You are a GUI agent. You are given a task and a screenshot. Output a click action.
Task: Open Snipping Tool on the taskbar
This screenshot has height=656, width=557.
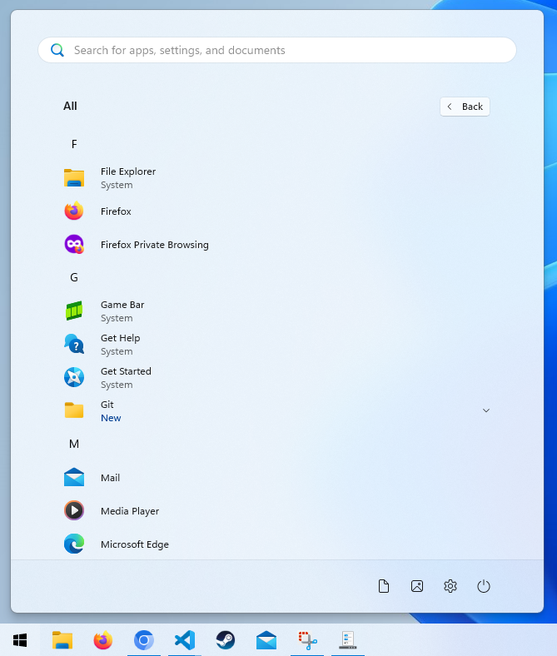307,640
